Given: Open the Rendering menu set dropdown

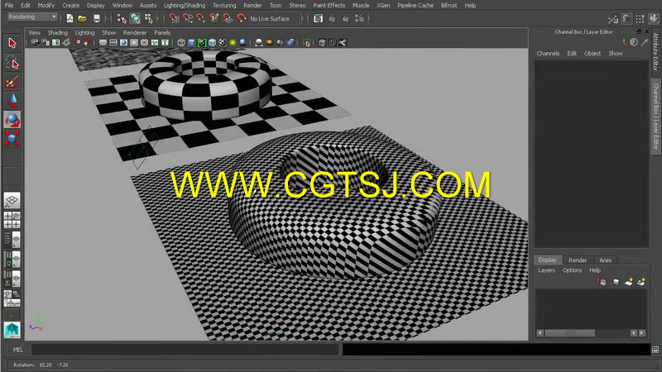Looking at the screenshot, I should click(x=32, y=17).
